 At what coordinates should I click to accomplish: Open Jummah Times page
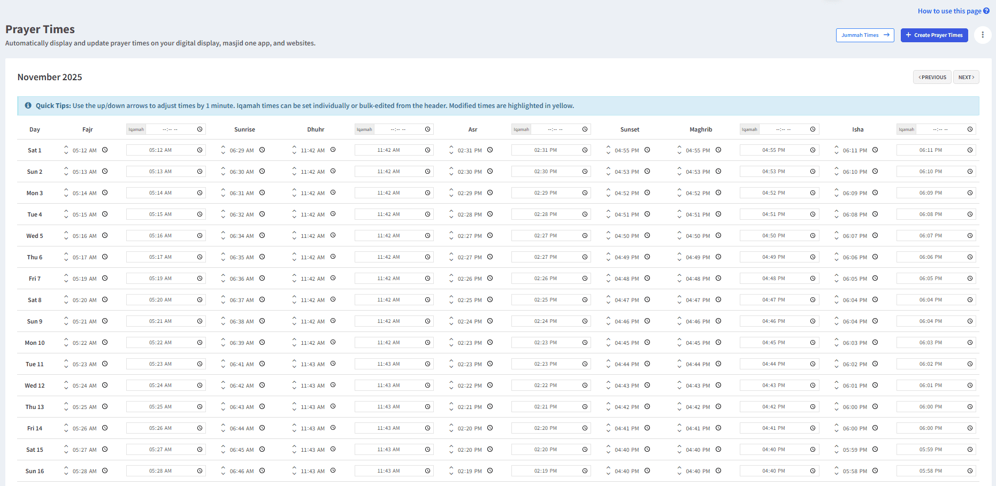(x=865, y=35)
